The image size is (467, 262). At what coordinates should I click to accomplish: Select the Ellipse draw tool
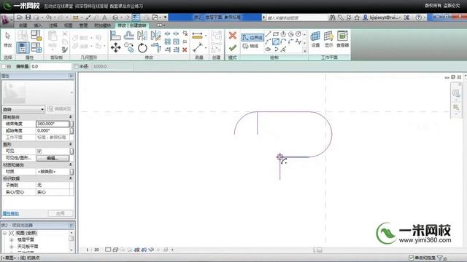tap(268, 49)
